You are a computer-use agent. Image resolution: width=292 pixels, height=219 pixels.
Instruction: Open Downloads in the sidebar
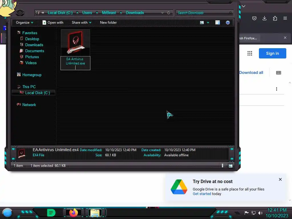pyautogui.click(x=34, y=45)
